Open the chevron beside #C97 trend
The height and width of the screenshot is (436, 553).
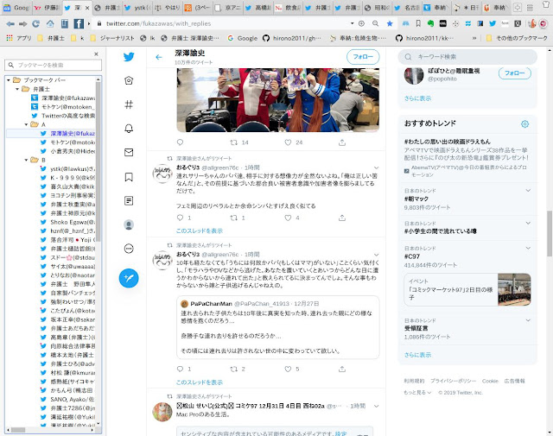coord(528,248)
